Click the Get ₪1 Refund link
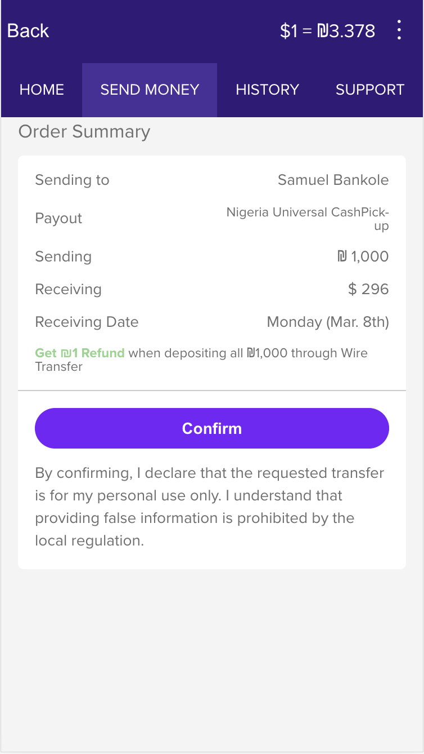The image size is (424, 754). point(80,353)
